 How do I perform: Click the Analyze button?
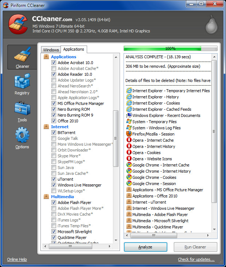[x=145, y=247]
